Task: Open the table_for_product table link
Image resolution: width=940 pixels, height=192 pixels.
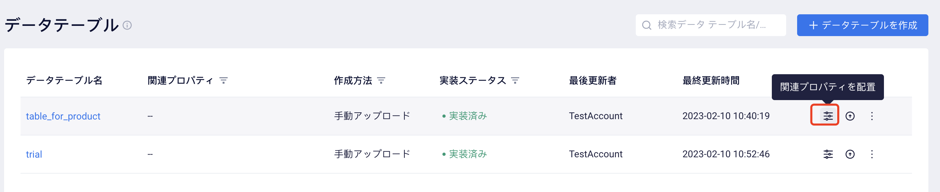Action: click(63, 116)
